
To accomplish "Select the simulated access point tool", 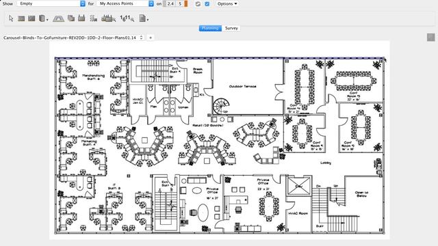I will pyautogui.click(x=81, y=18).
